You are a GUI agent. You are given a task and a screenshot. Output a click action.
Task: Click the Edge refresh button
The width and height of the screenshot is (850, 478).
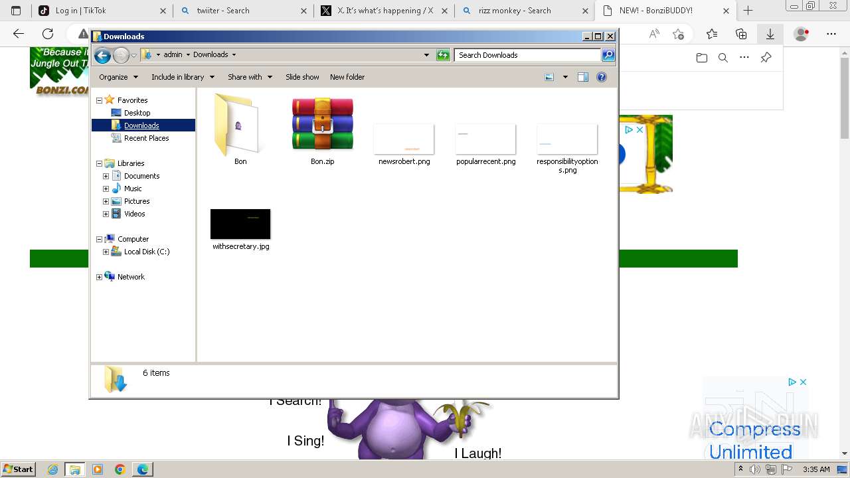coord(48,34)
